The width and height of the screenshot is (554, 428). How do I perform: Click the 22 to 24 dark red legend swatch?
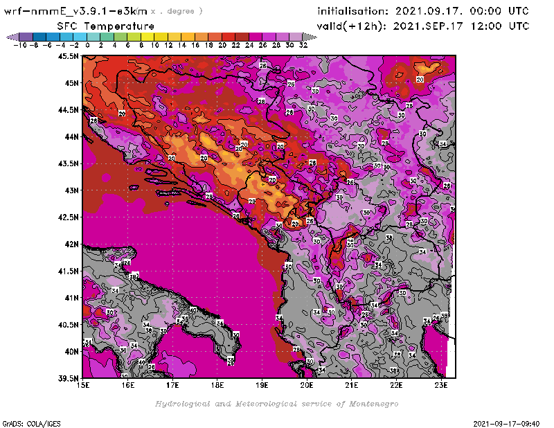[242, 37]
